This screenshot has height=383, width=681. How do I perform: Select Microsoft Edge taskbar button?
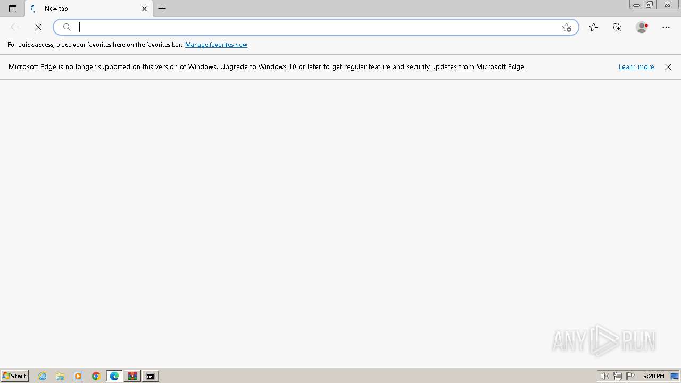[114, 376]
